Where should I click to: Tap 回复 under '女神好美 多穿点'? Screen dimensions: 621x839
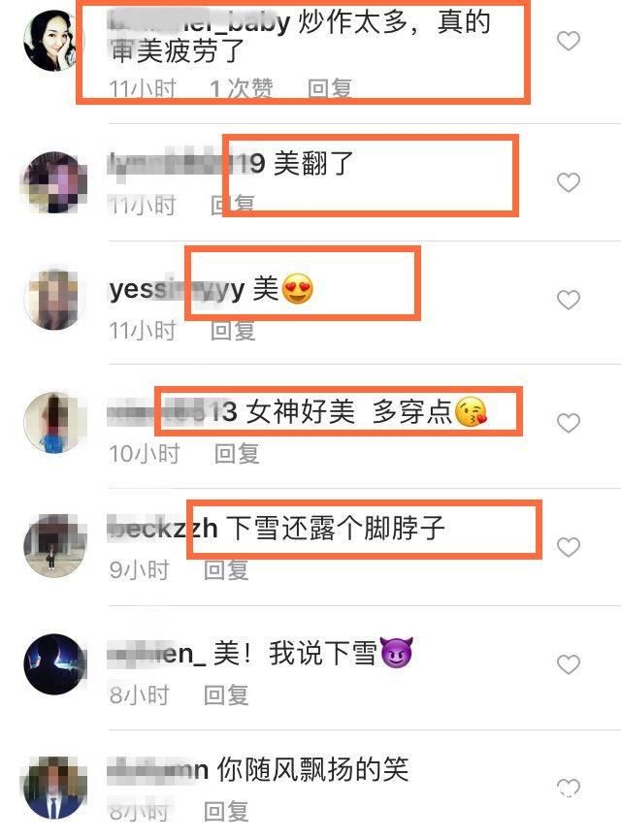[x=237, y=454]
